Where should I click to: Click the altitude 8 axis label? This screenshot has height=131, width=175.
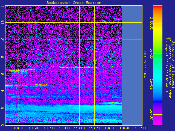(x=2, y=57)
